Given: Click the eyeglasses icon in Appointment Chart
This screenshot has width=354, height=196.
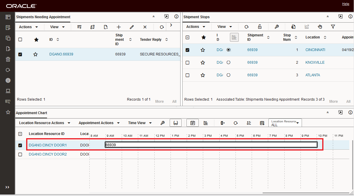Looking at the screenshot, I should [176, 123].
